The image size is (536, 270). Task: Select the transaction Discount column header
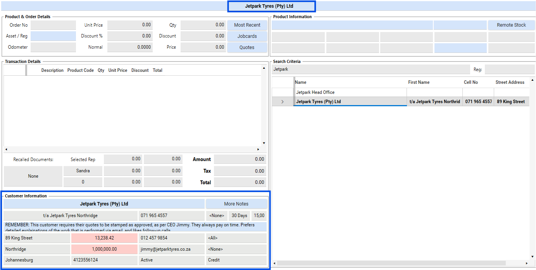pyautogui.click(x=140, y=70)
